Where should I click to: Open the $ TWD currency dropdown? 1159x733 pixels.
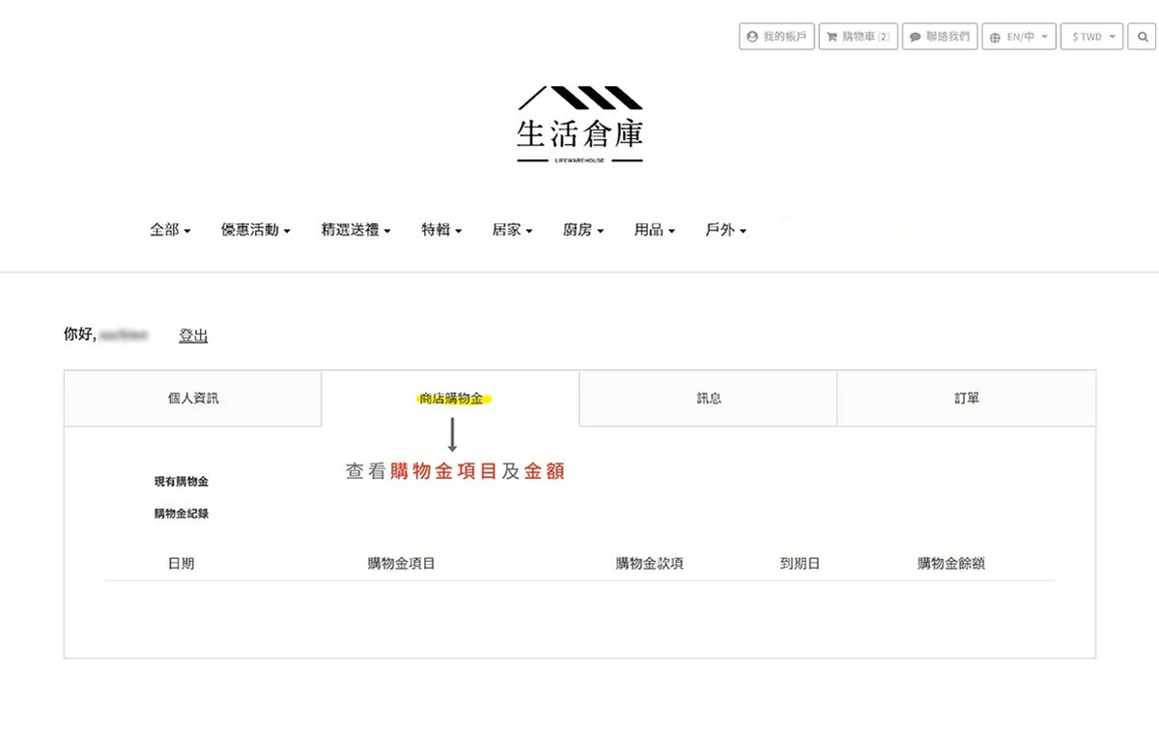pos(1091,37)
